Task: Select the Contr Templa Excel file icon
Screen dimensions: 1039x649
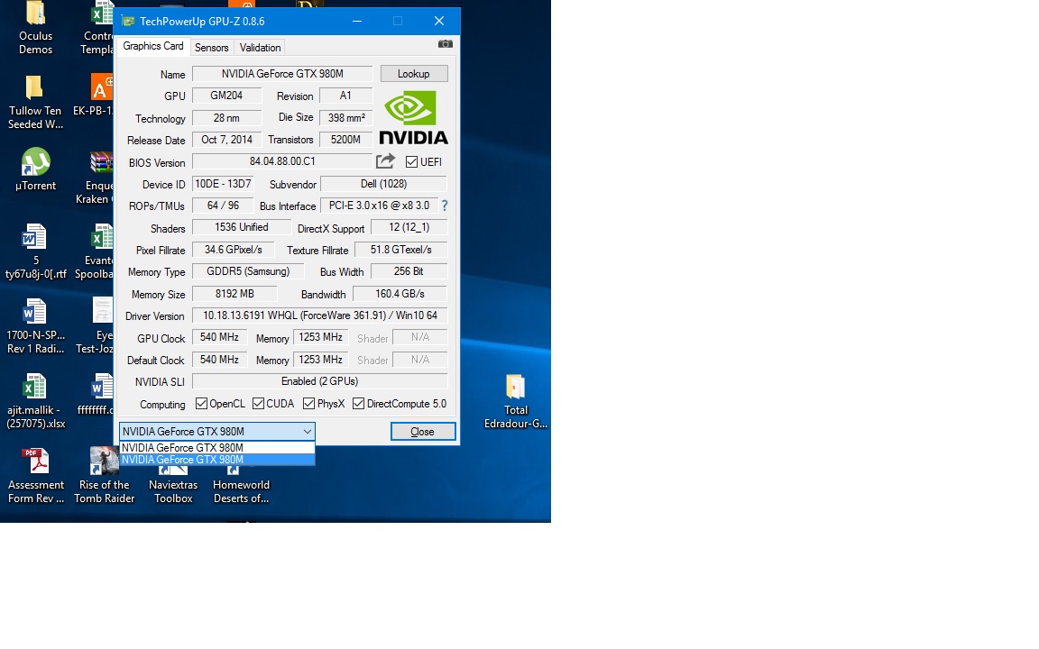Action: (101, 14)
